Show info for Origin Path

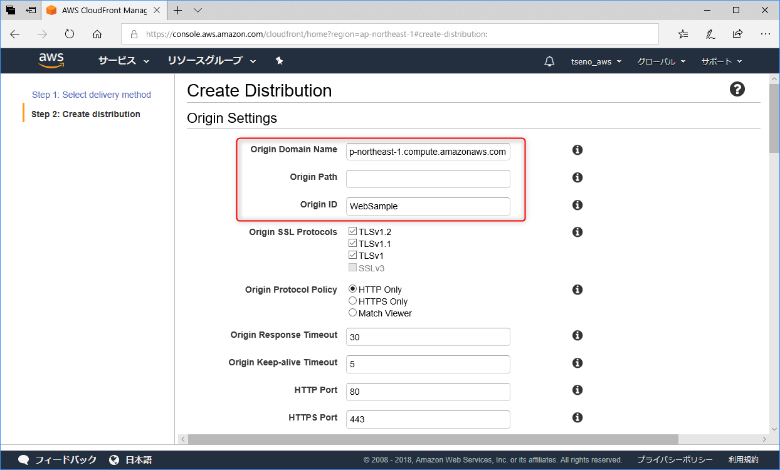click(577, 177)
